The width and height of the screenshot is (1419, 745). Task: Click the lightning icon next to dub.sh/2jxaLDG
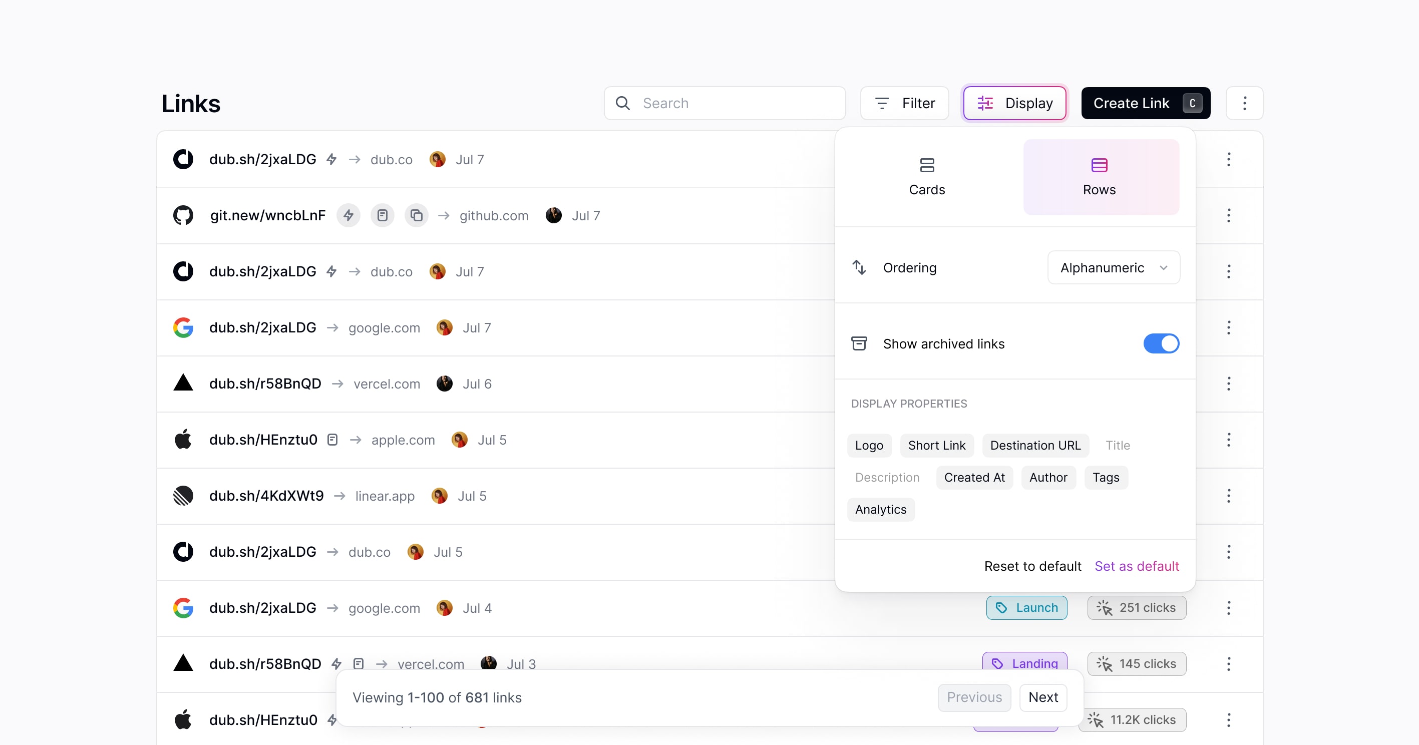tap(331, 159)
